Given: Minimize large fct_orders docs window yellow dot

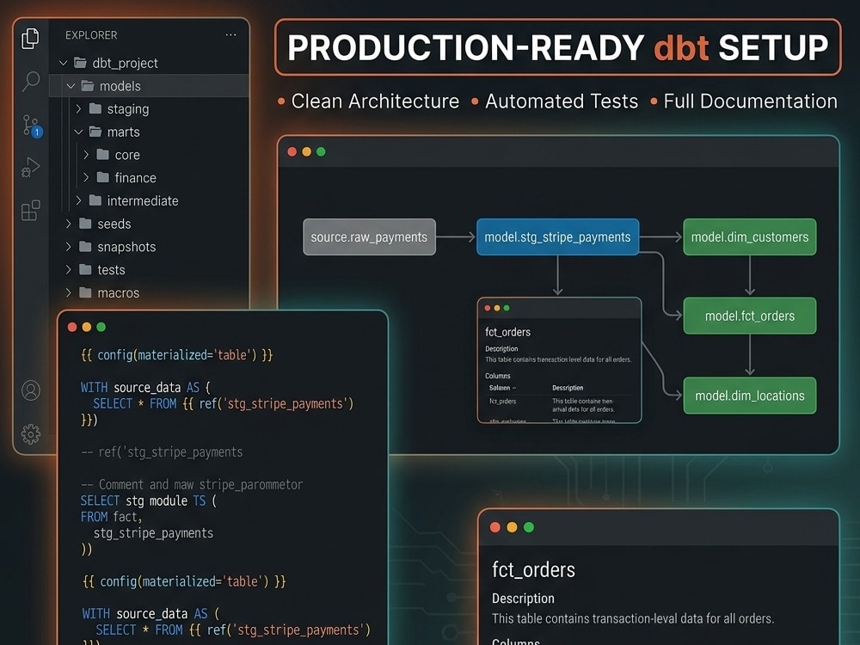Looking at the screenshot, I should 512,527.
